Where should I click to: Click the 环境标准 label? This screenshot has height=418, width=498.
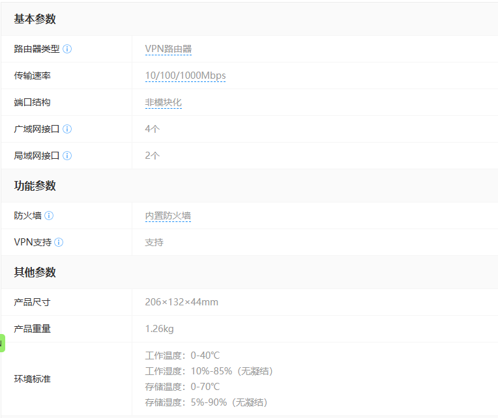pos(33,379)
